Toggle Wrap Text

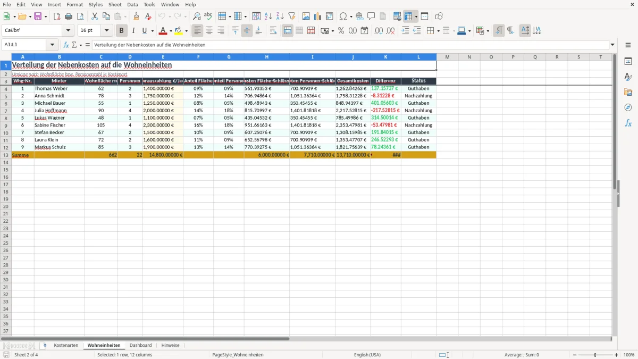click(273, 31)
